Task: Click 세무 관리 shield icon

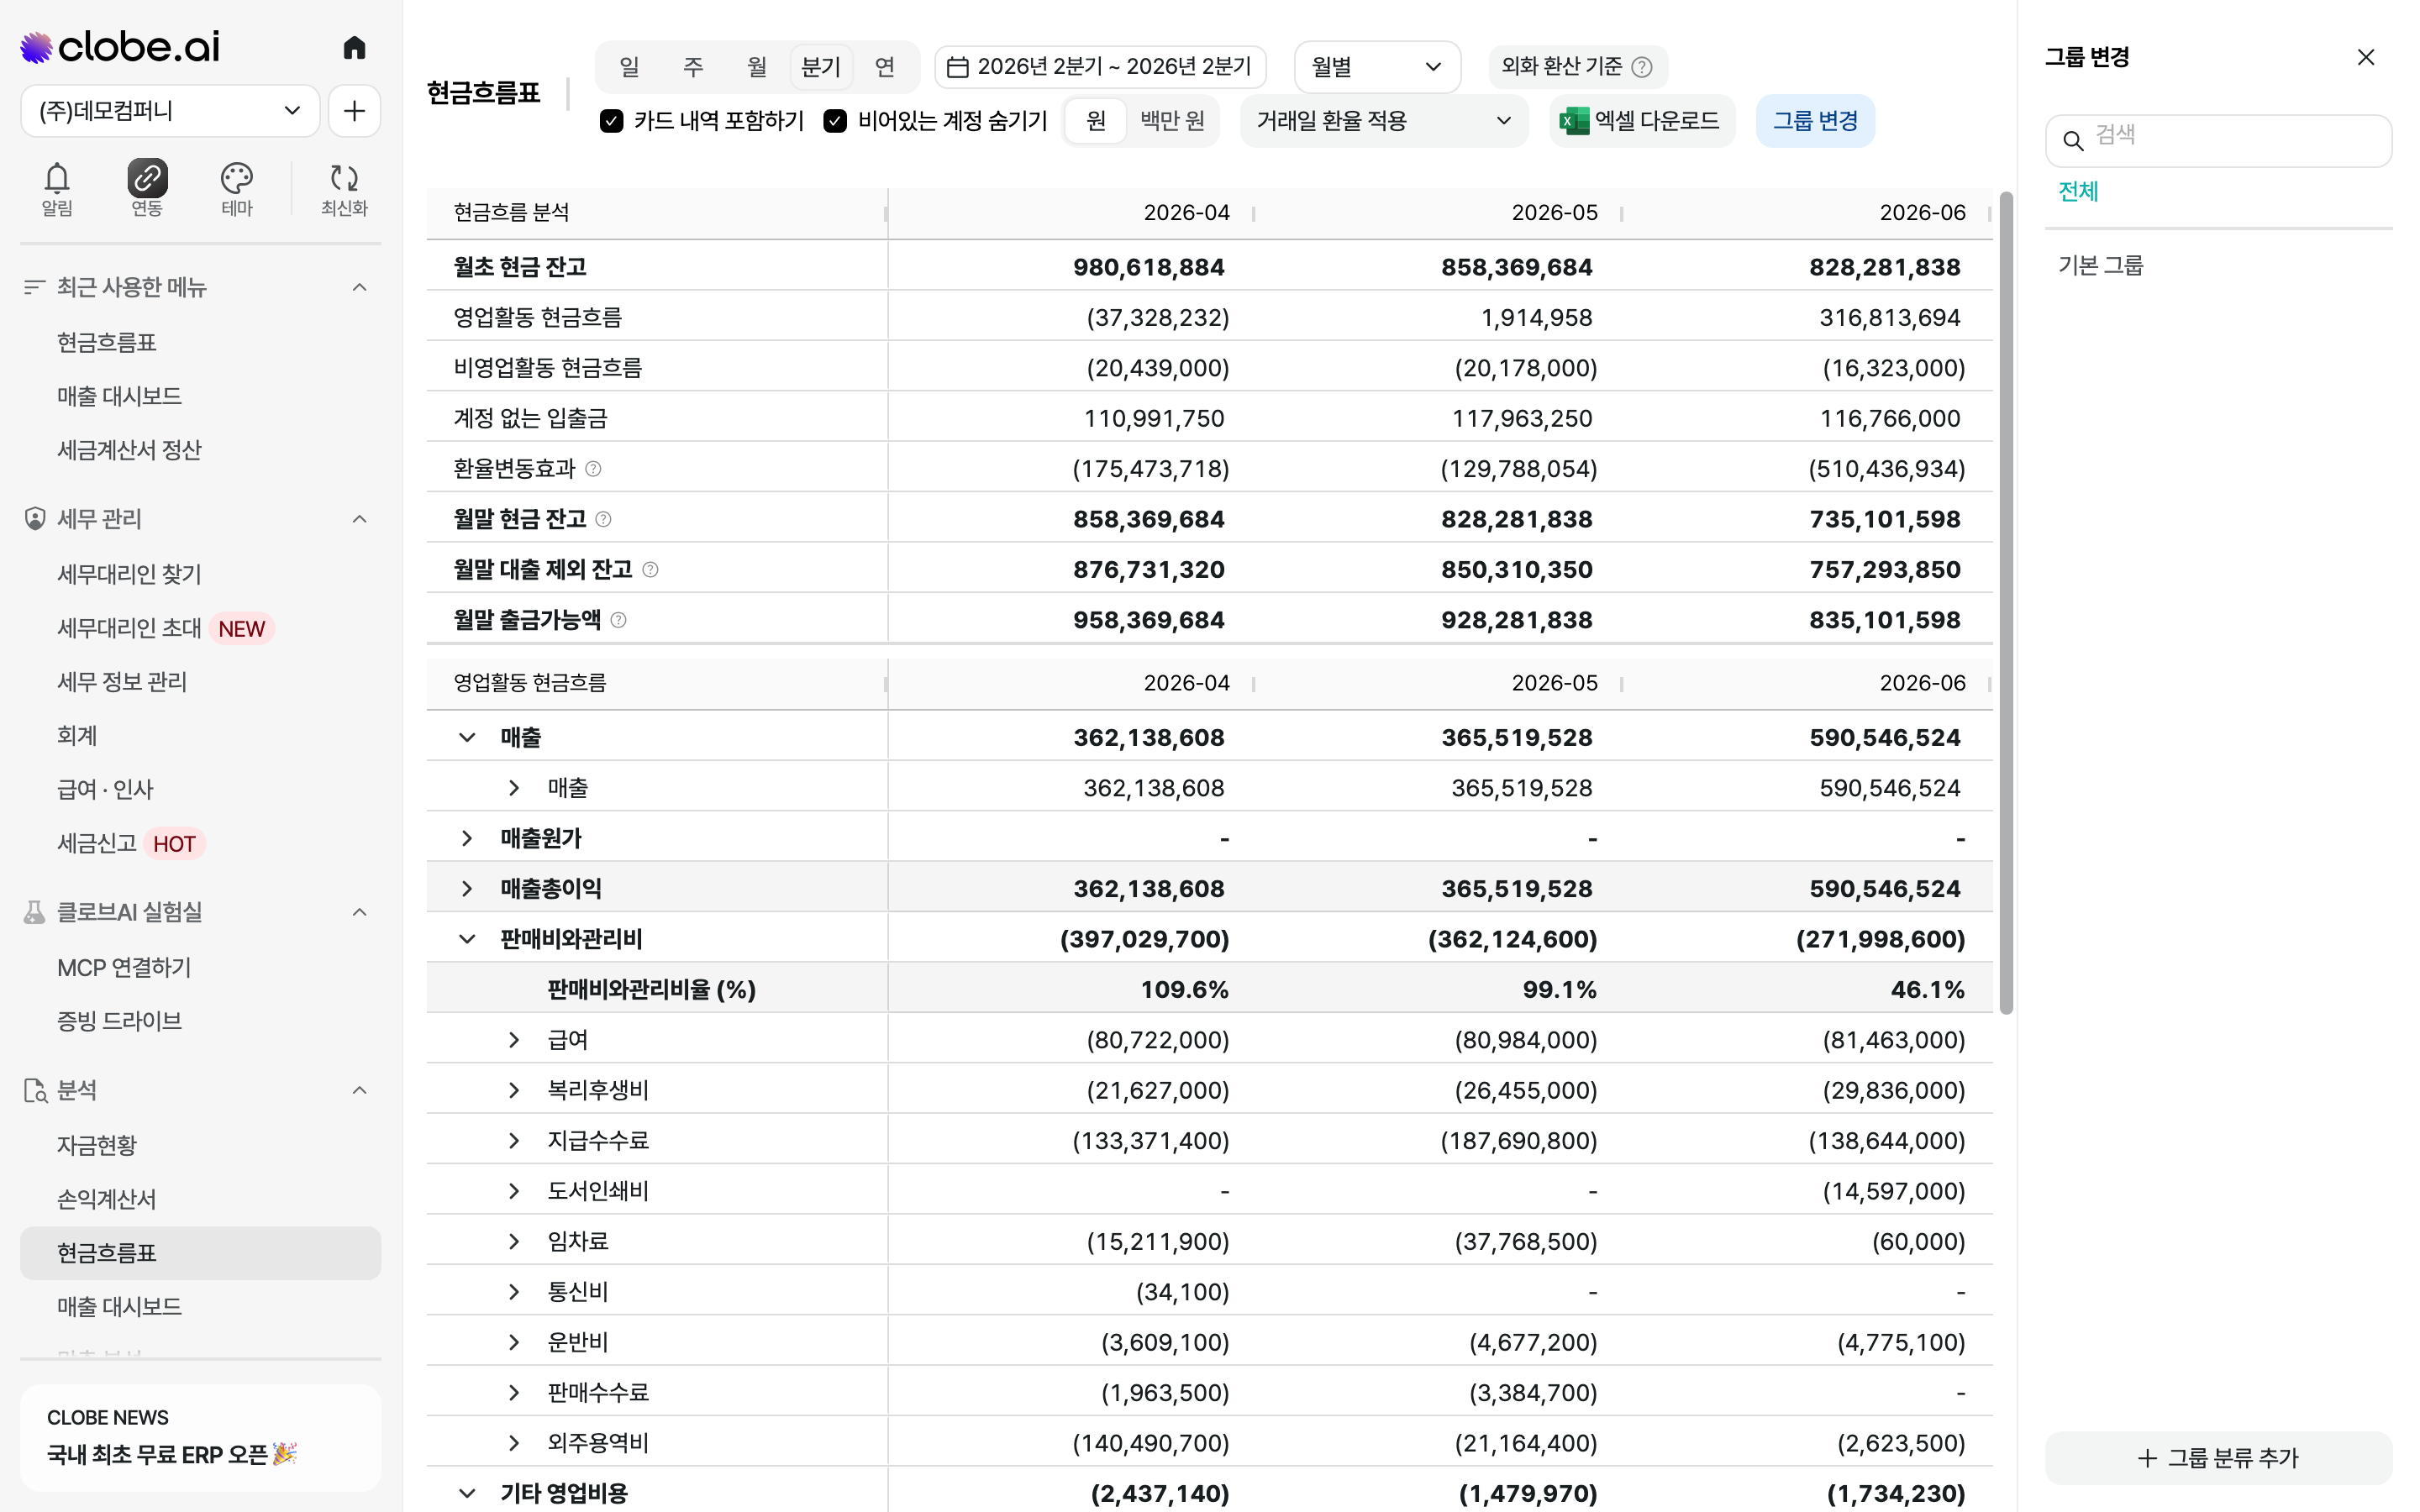Action: pos(35,519)
